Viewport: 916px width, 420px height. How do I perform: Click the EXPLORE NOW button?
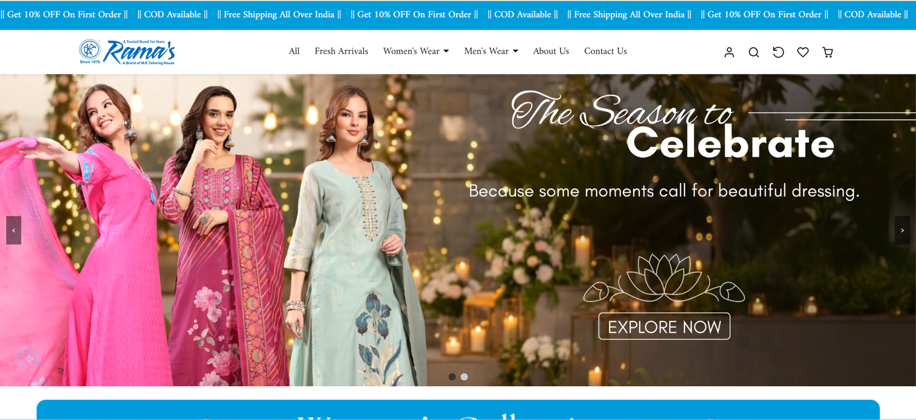[664, 326]
